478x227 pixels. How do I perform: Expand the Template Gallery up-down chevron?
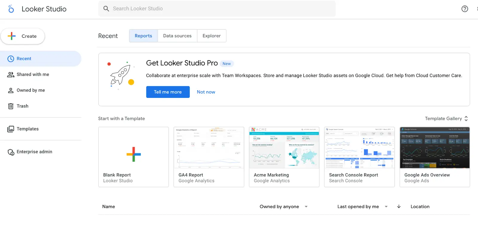pyautogui.click(x=466, y=118)
